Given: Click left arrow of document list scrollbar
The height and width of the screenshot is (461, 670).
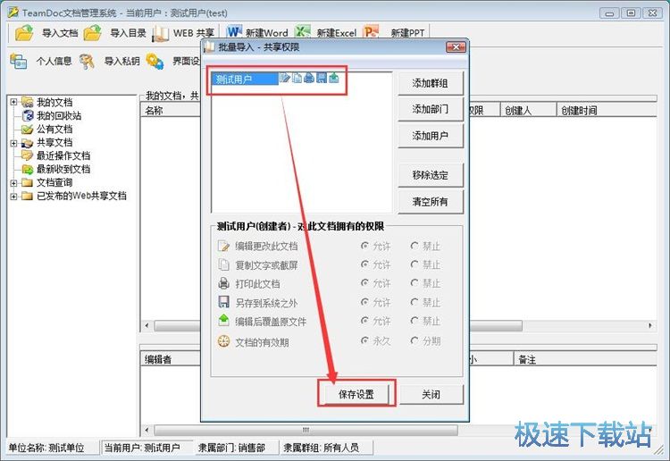Looking at the screenshot, I should tap(147, 326).
